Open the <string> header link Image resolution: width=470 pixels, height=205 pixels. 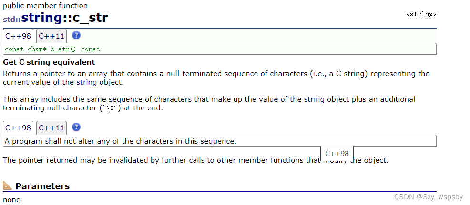pyautogui.click(x=421, y=14)
